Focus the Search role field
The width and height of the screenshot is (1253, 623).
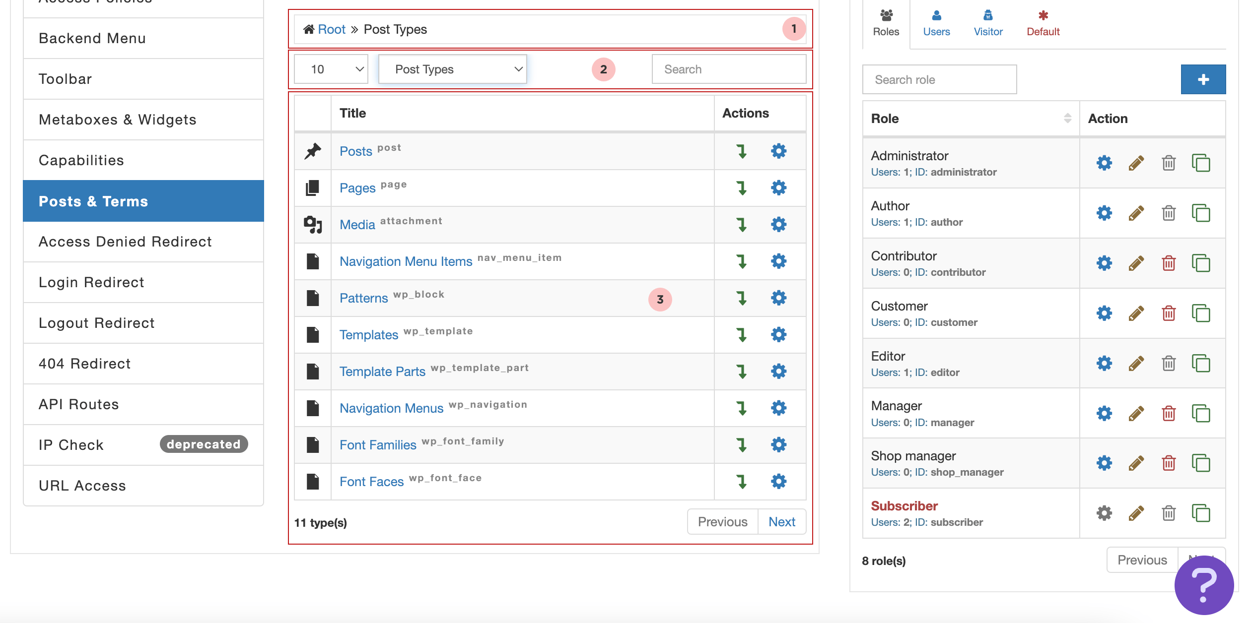[x=939, y=79]
